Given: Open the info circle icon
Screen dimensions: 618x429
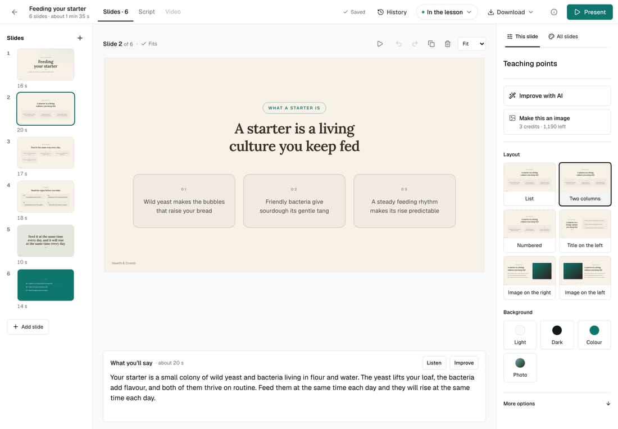Looking at the screenshot, I should pyautogui.click(x=554, y=12).
